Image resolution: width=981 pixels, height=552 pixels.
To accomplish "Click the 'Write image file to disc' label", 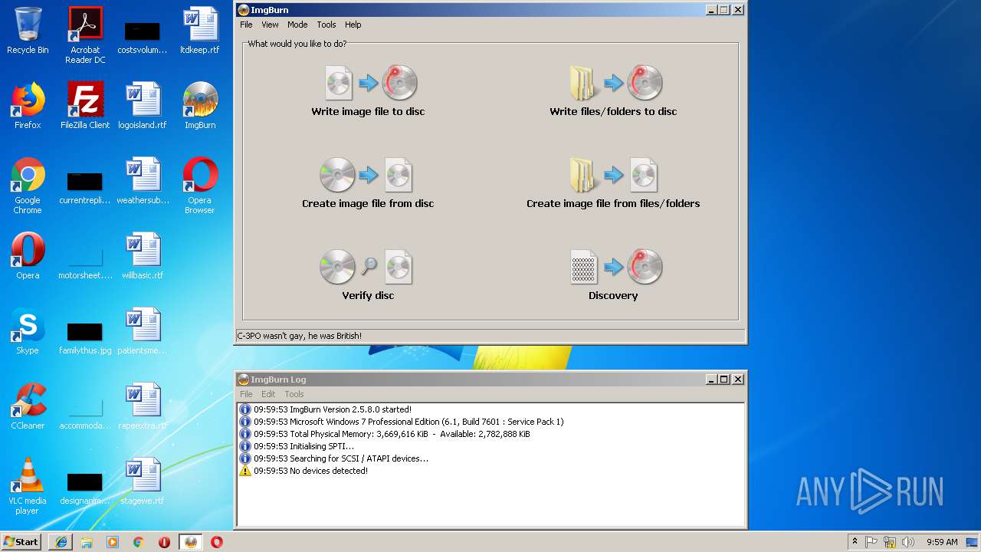I will coord(368,111).
